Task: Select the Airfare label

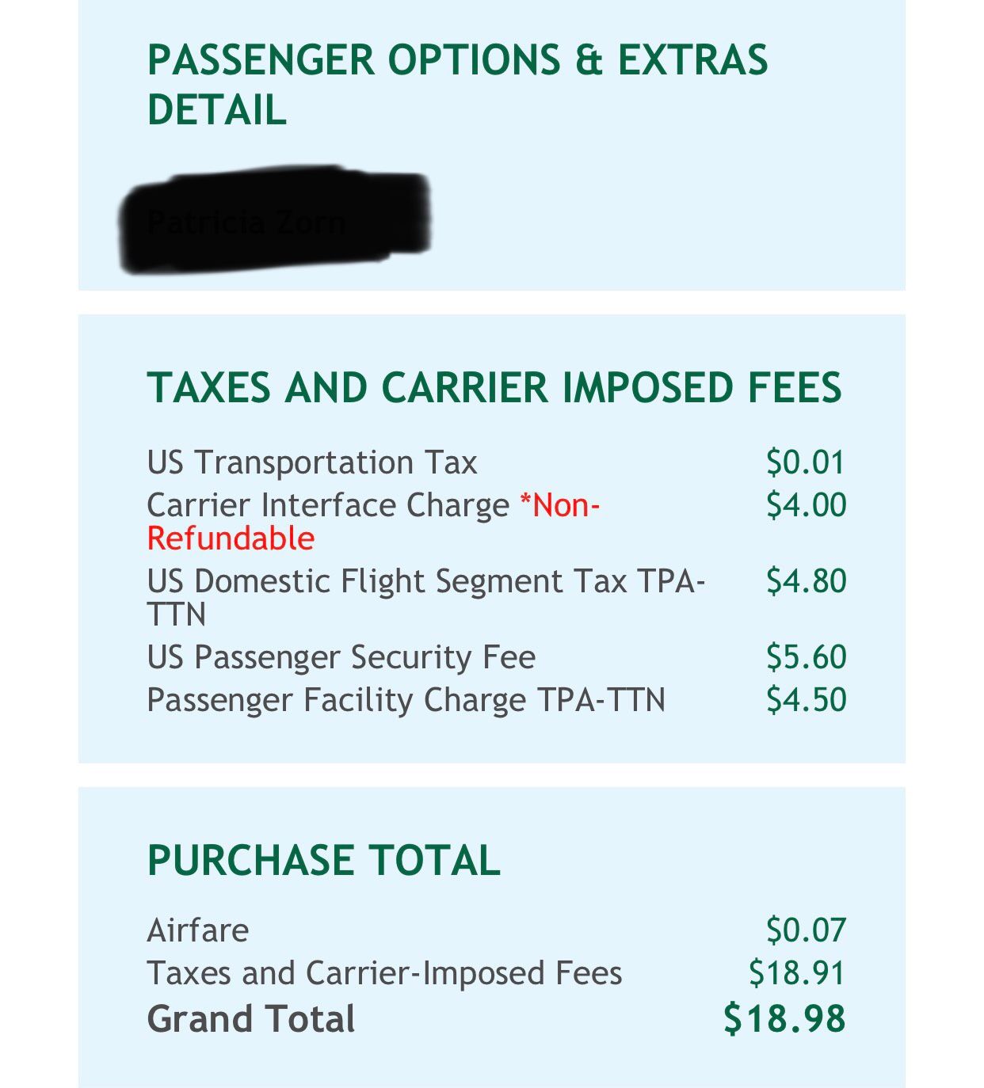Action: click(198, 930)
